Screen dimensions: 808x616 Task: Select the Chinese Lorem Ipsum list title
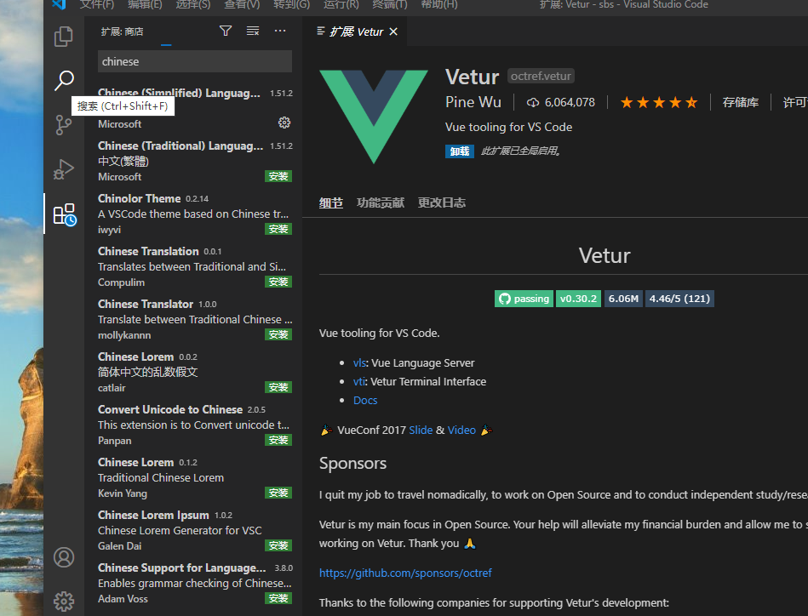coord(153,515)
